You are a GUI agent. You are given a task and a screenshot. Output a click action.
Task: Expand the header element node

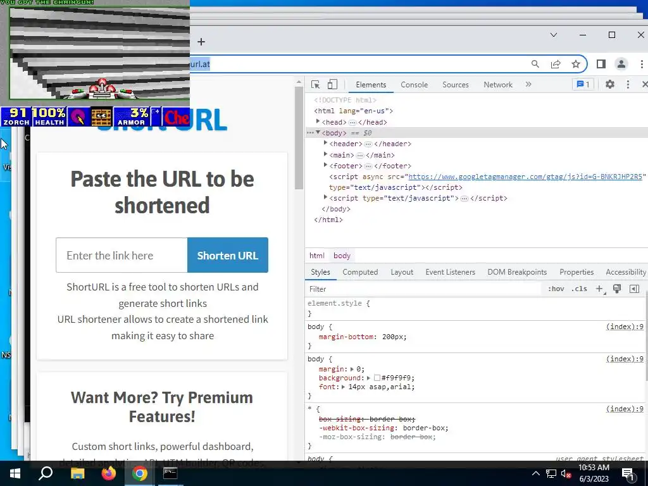(x=325, y=143)
